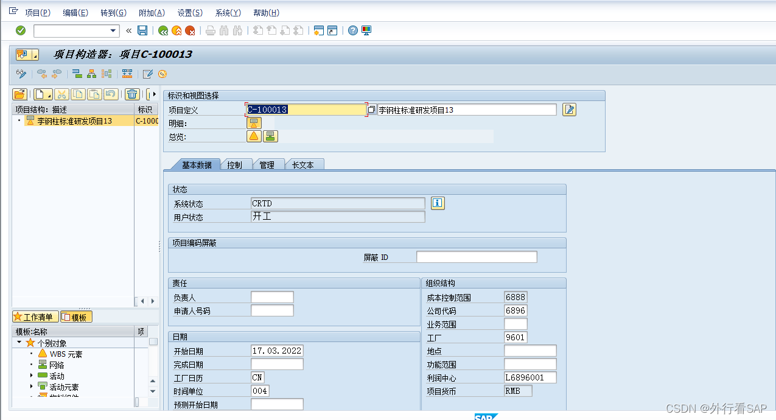776x420 pixels.
Task: Expand the 活动 template node
Action: (32, 376)
